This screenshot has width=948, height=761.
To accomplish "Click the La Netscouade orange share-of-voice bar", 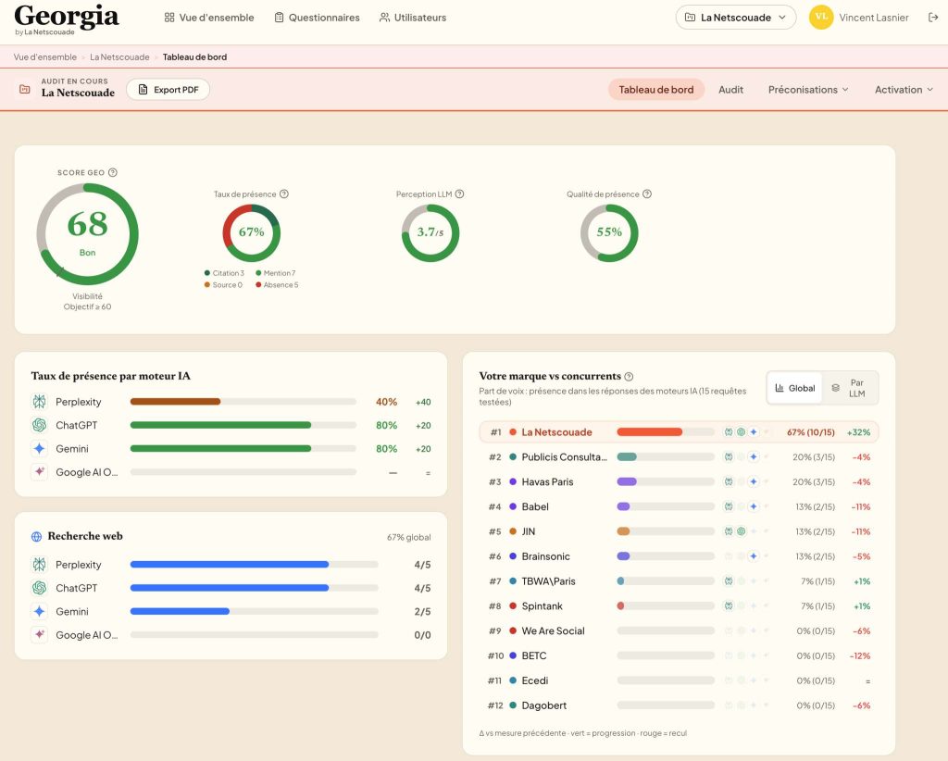I will tap(649, 432).
